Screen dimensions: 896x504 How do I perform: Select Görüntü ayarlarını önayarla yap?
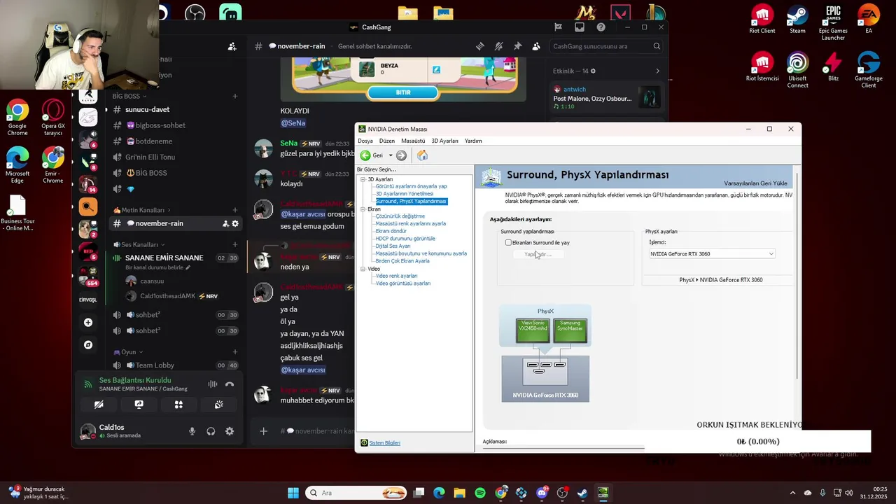[411, 186]
